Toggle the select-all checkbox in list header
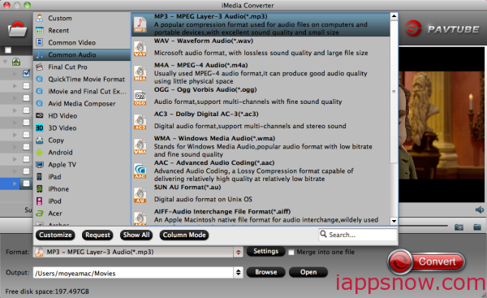This screenshot has width=487, height=298. [x=8, y=50]
